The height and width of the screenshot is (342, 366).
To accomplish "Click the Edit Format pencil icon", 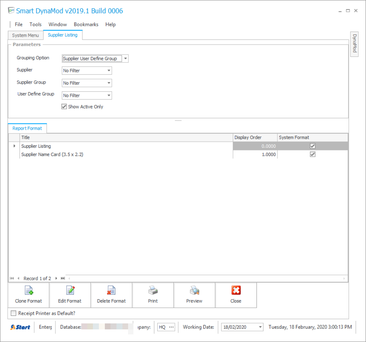I will (x=70, y=290).
